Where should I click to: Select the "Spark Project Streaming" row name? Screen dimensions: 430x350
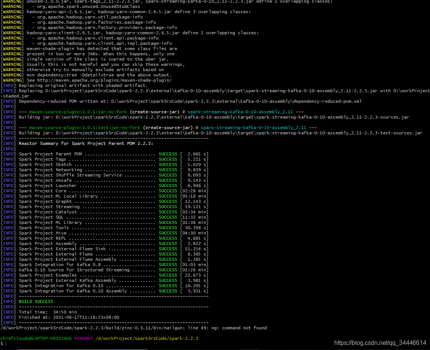click(49, 207)
